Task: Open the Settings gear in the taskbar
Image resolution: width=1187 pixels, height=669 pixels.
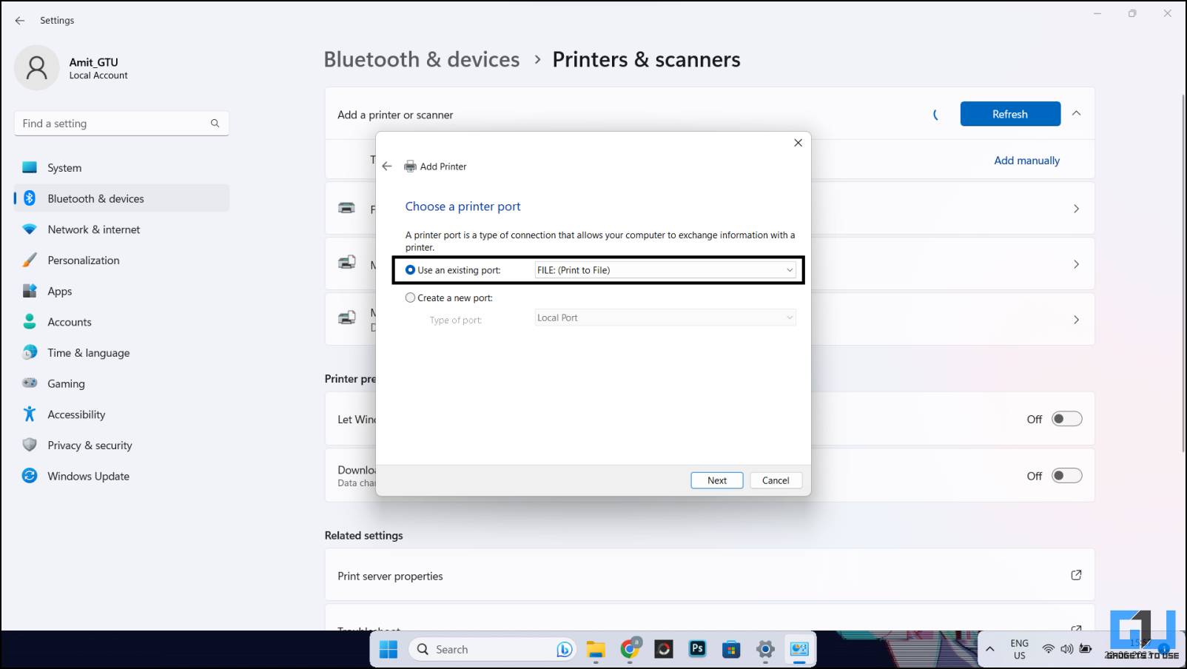Action: (x=765, y=649)
